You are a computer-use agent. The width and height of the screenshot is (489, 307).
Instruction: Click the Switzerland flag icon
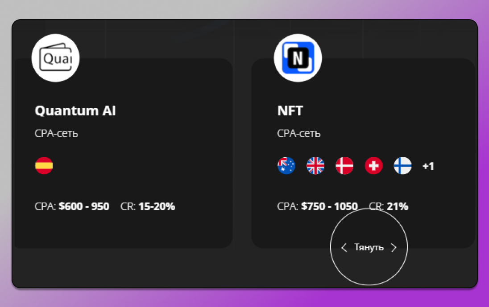373,166
